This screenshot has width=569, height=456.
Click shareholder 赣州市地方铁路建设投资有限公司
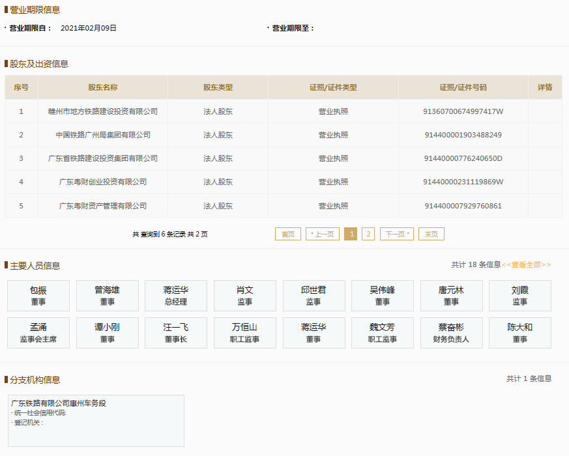(103, 111)
